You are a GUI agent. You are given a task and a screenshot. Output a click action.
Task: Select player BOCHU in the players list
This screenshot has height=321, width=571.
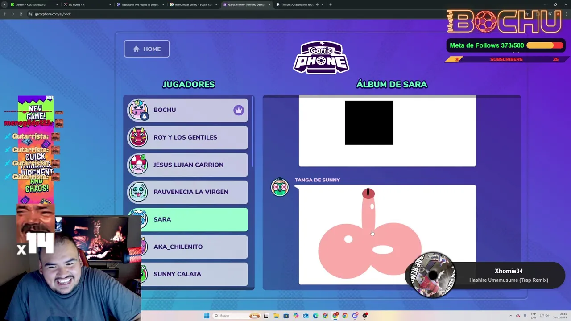coord(188,110)
